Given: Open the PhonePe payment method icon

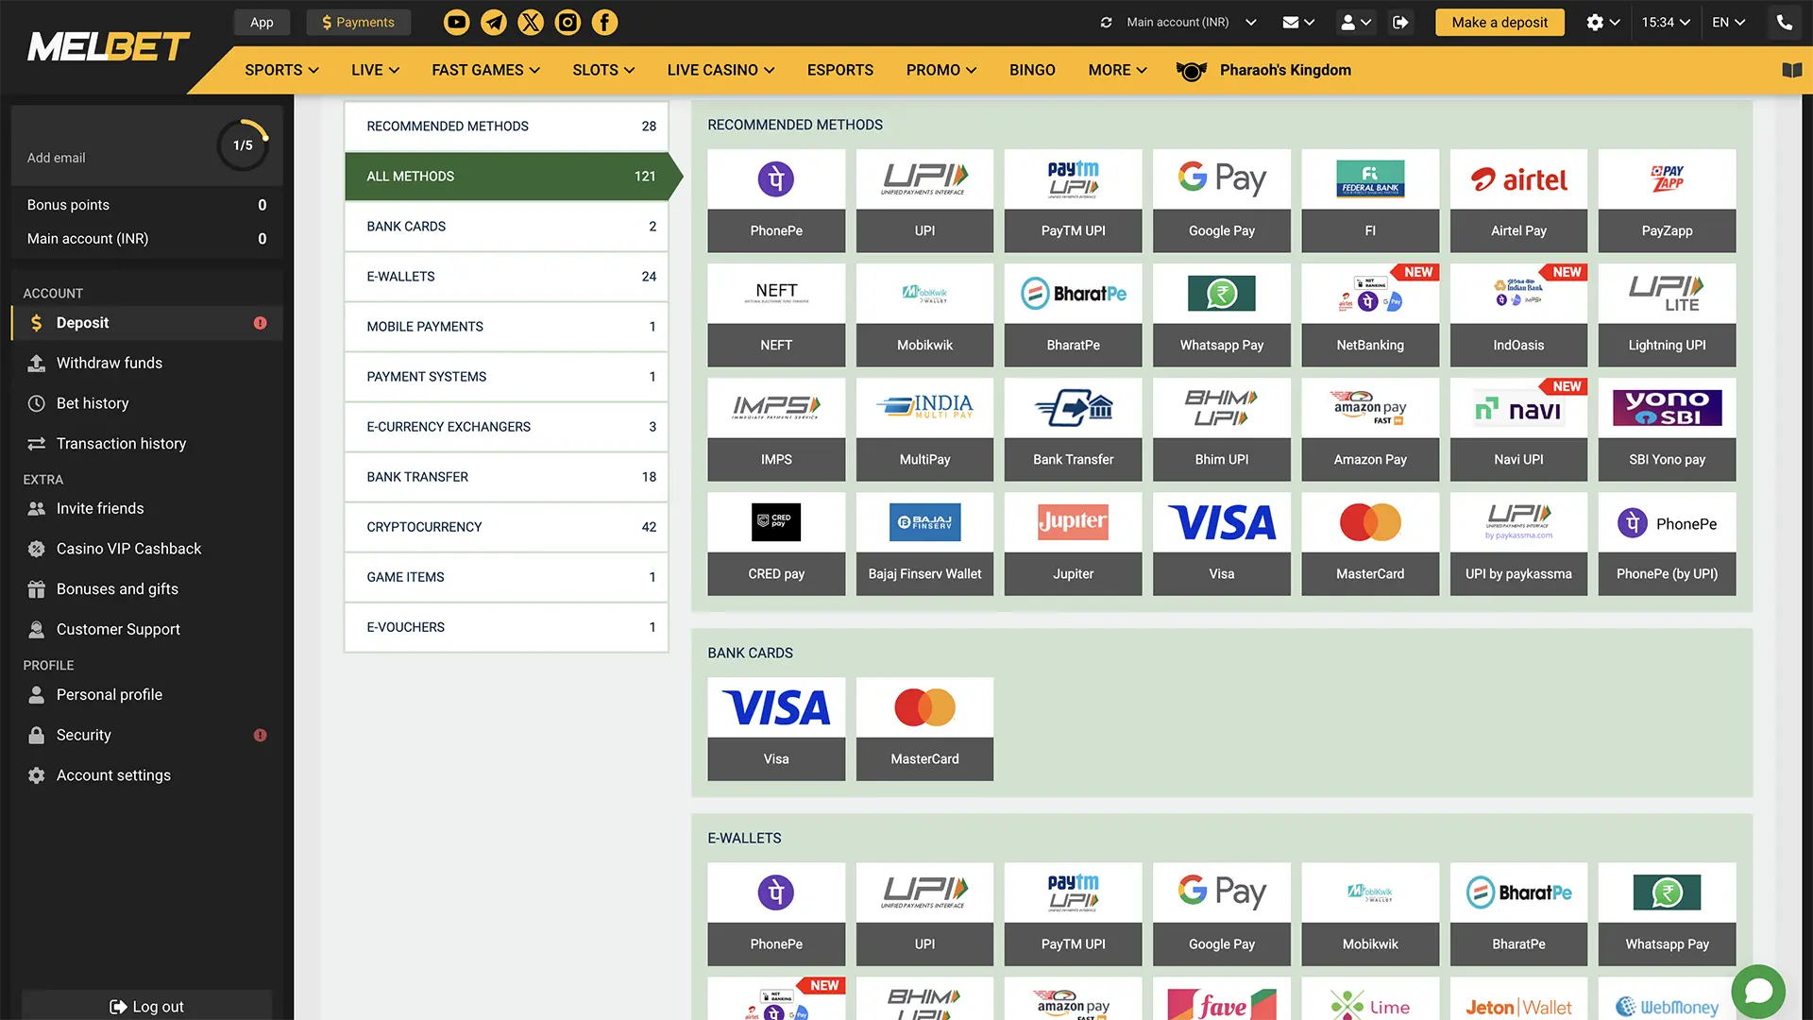Looking at the screenshot, I should (x=776, y=200).
